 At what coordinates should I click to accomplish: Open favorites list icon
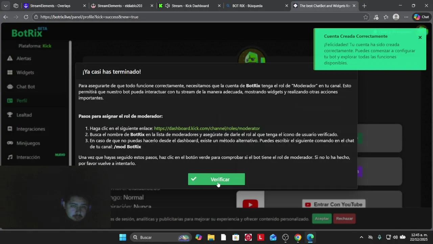(386, 17)
